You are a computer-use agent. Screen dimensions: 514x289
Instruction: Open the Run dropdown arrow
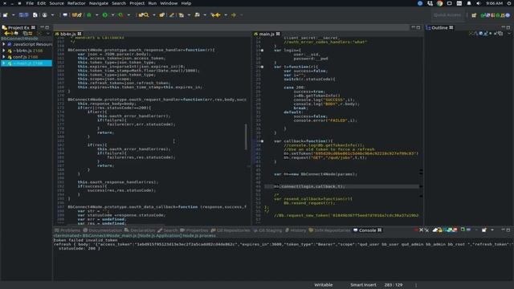pyautogui.click(x=112, y=15)
